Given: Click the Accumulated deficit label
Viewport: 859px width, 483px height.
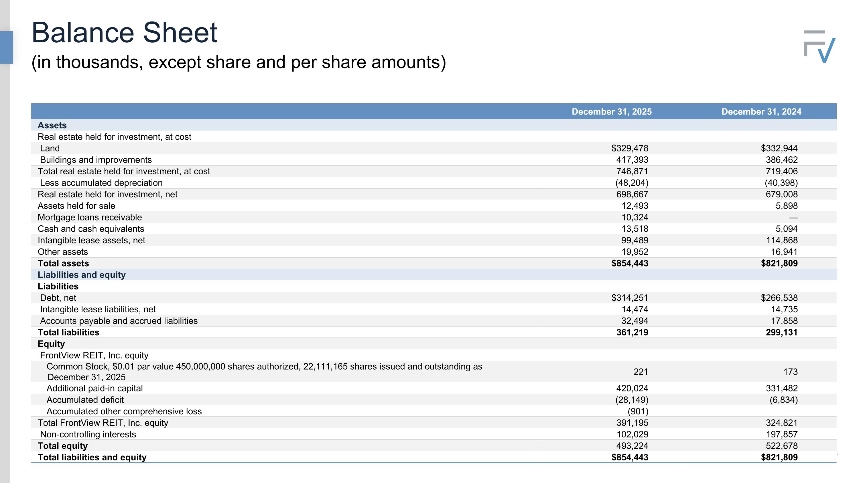Looking at the screenshot, I should [85, 400].
